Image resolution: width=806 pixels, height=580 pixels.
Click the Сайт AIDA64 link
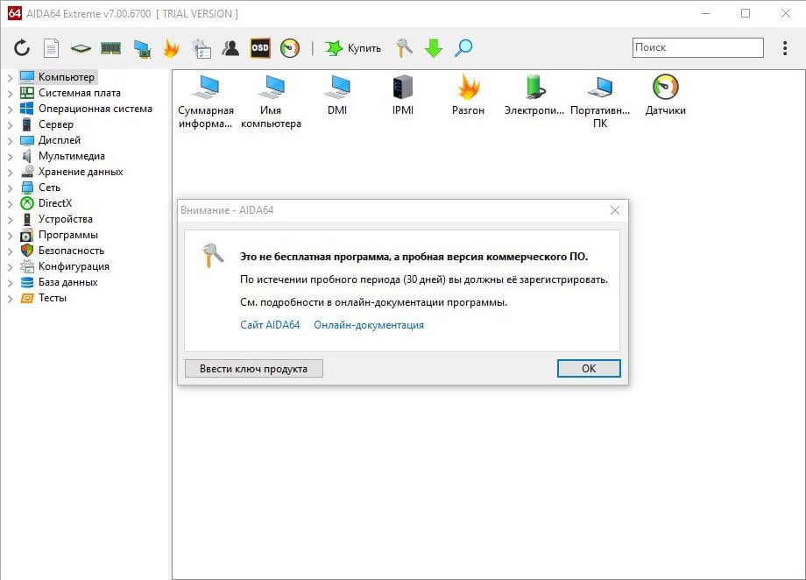pyautogui.click(x=270, y=325)
